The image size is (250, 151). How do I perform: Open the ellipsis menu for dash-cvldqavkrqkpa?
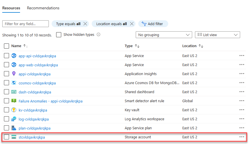click(x=242, y=92)
